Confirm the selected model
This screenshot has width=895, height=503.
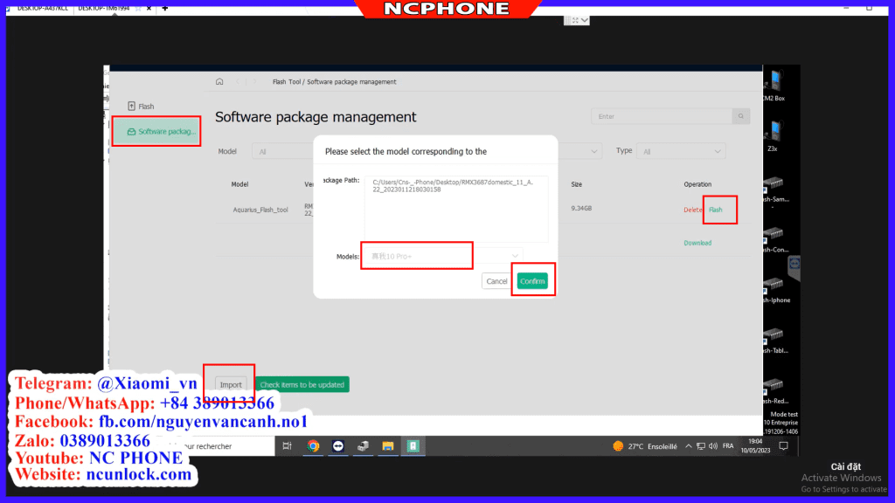(x=533, y=279)
